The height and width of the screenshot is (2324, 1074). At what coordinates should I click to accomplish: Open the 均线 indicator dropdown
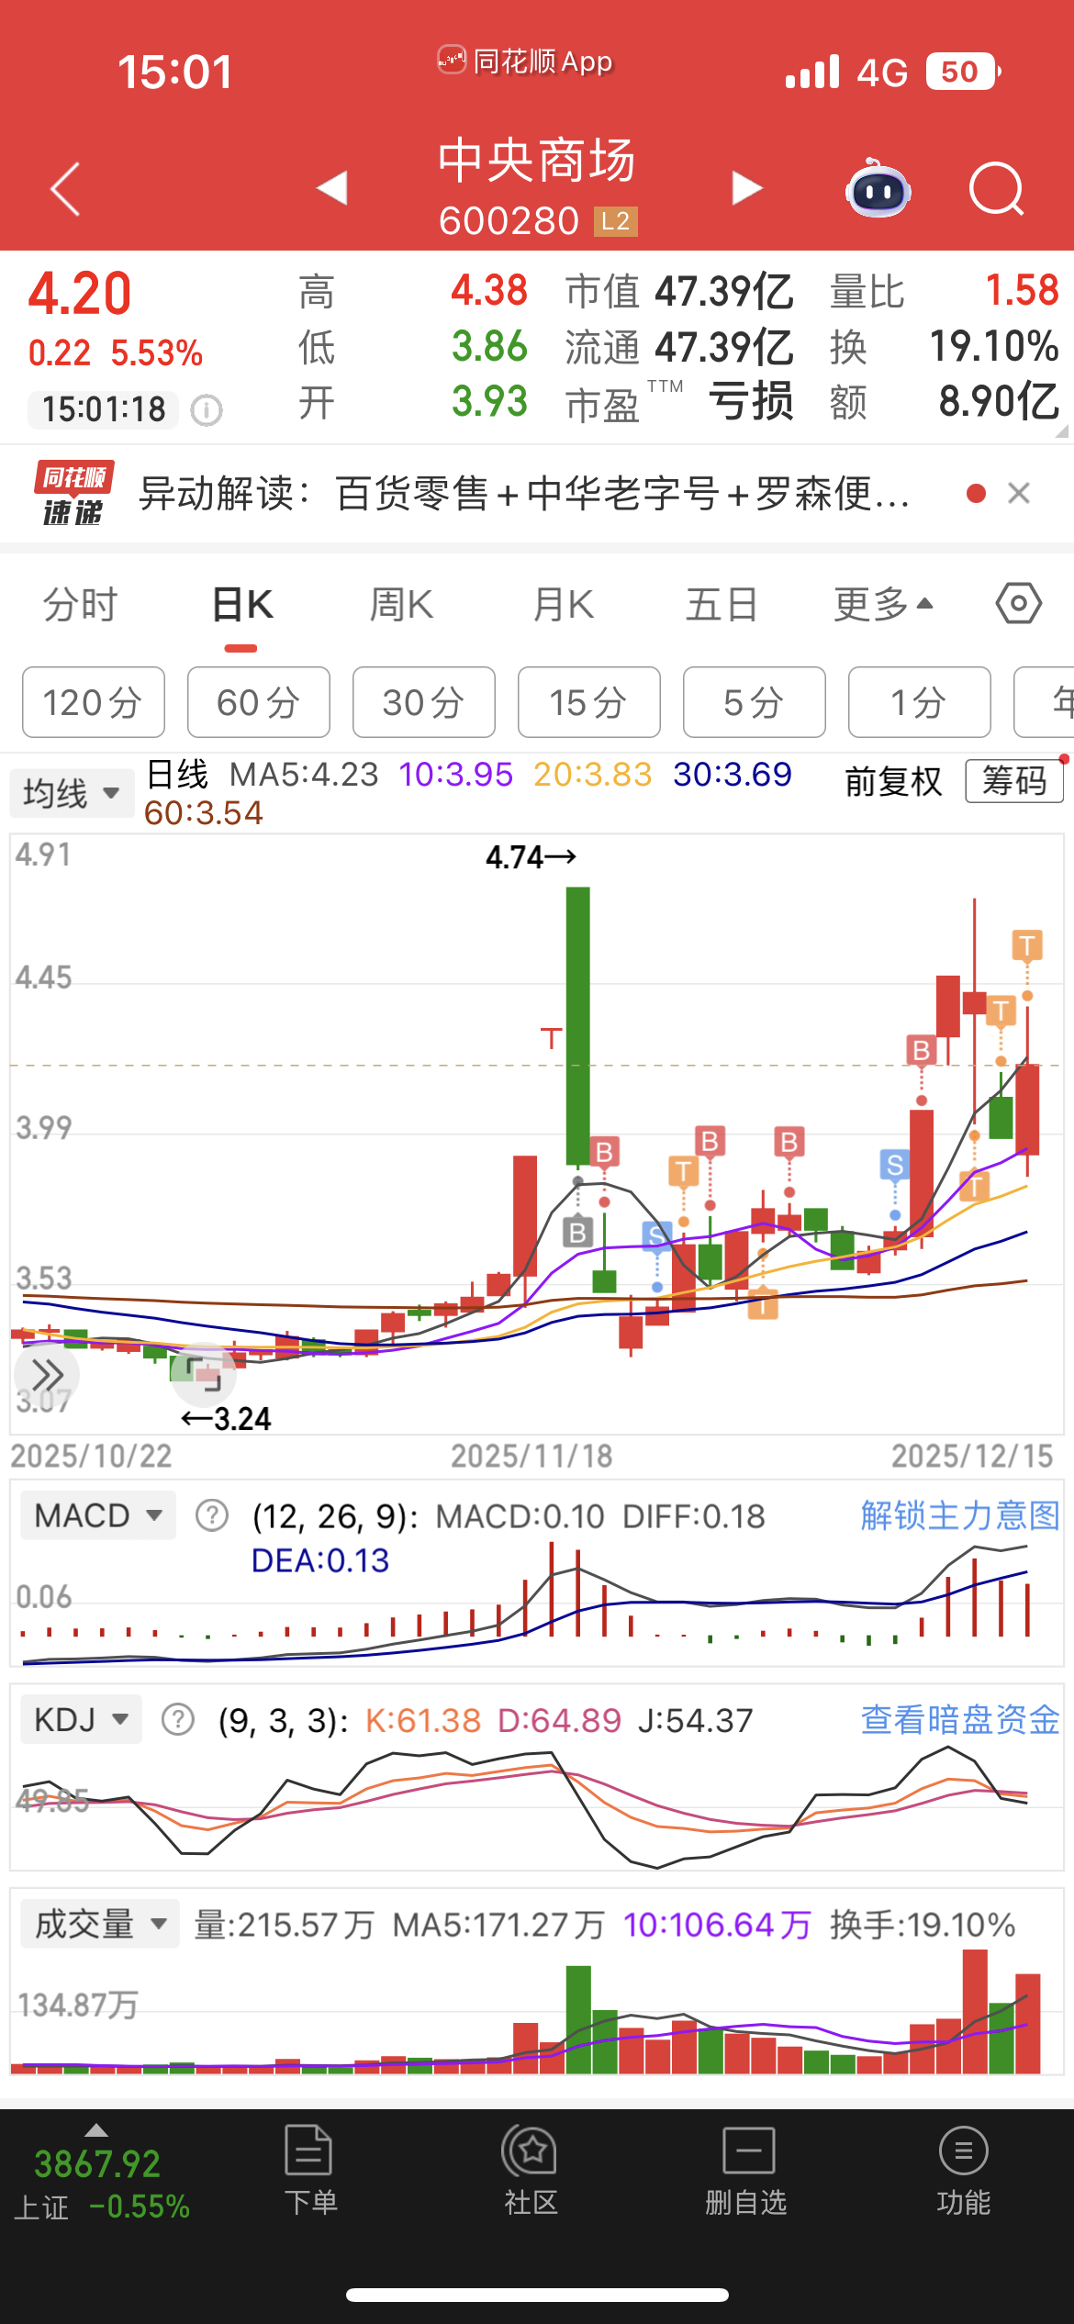click(x=72, y=793)
